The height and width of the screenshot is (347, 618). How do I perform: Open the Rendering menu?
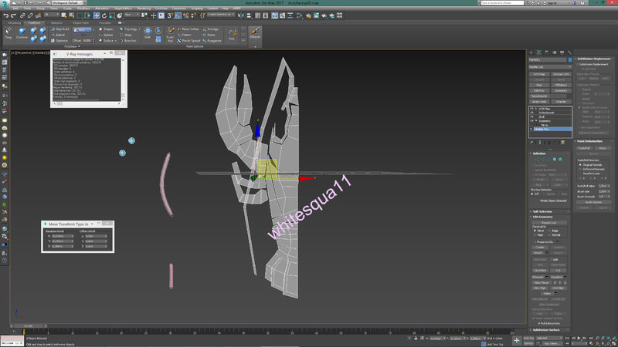tap(144, 8)
